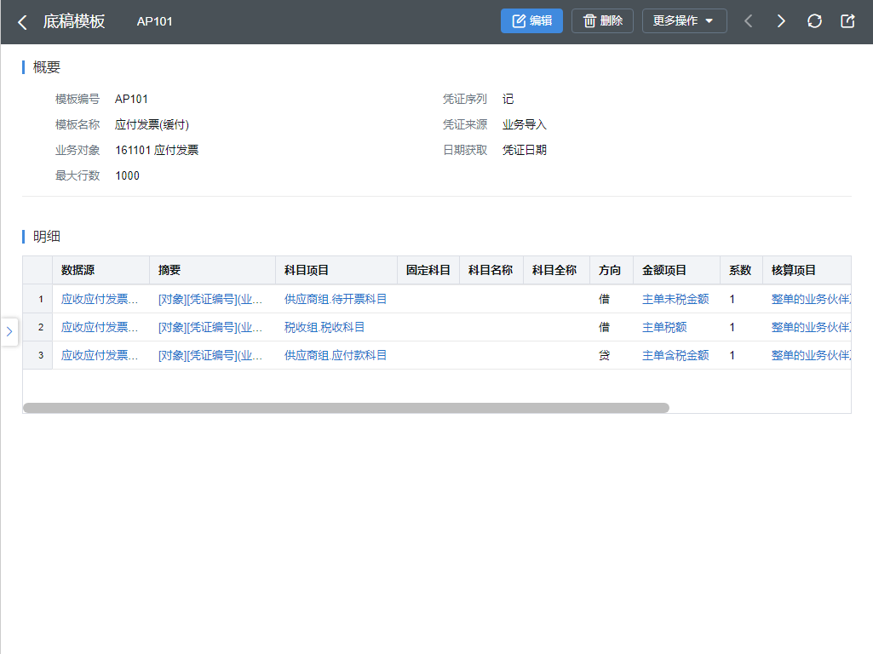Image resolution: width=873 pixels, height=654 pixels.
Task: Refresh the page with the reload icon
Action: point(814,21)
